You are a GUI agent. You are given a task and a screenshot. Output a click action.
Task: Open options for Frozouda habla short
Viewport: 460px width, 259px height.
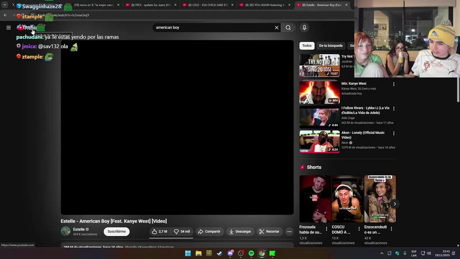click(326, 229)
